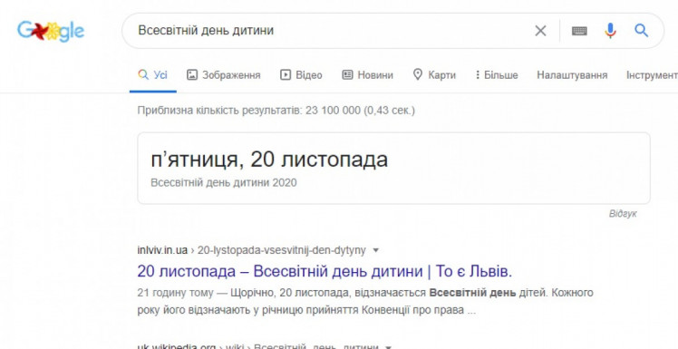Start voice search with microphone icon
The width and height of the screenshot is (678, 349).
(610, 31)
